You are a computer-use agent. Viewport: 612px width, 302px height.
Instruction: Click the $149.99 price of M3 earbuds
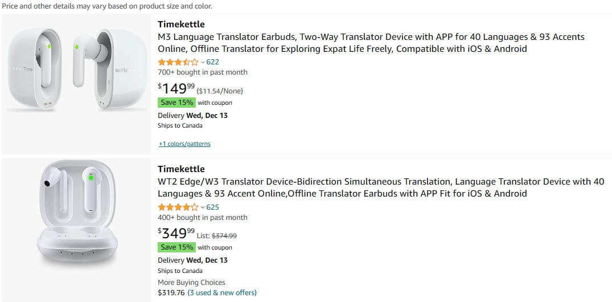click(x=176, y=89)
